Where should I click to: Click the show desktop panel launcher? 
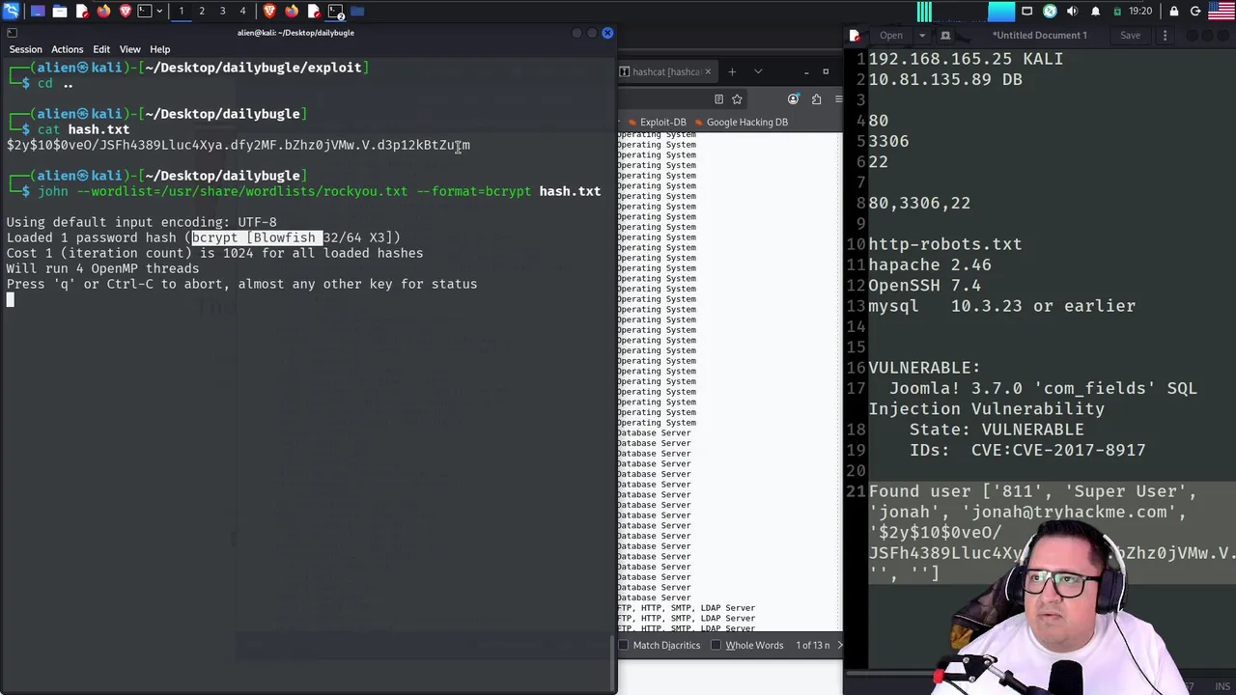pyautogui.click(x=38, y=12)
